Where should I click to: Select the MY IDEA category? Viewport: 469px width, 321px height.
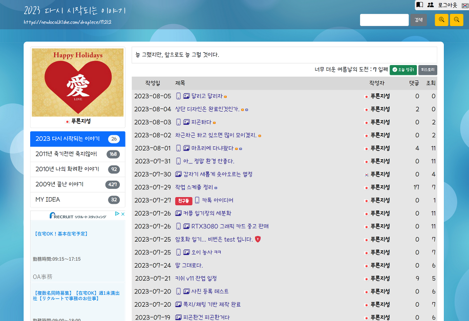[48, 200]
